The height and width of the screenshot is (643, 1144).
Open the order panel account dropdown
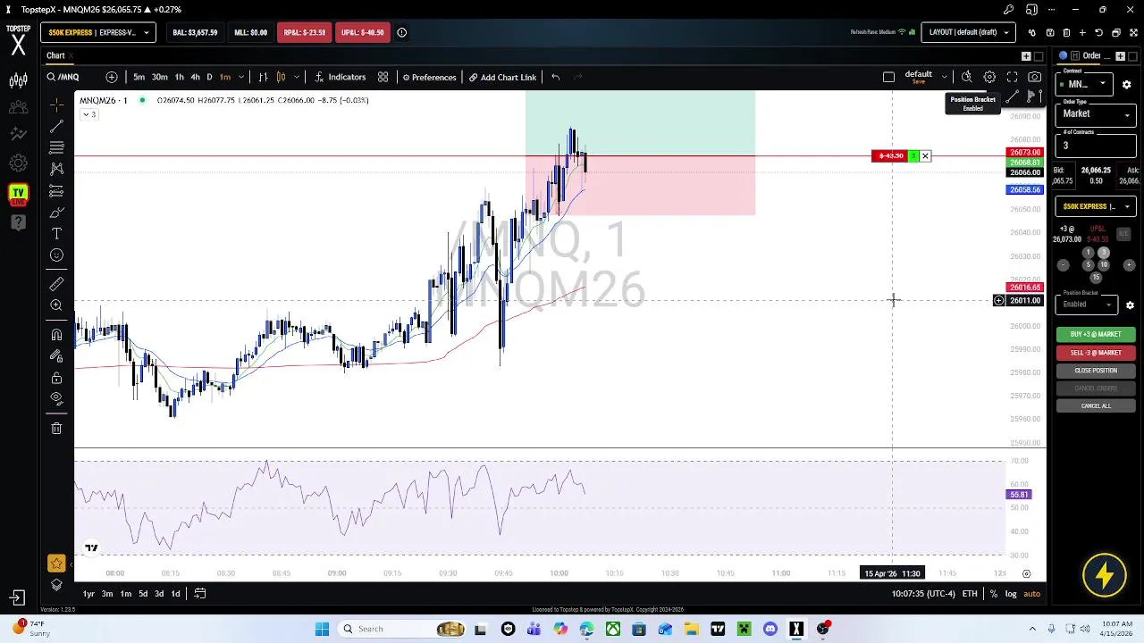[x=1096, y=206]
